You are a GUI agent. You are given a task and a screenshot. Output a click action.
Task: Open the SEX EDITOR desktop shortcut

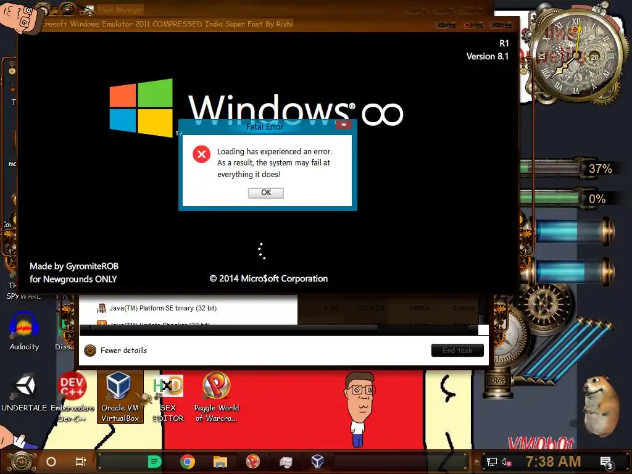coord(168,398)
